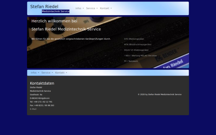Open the infos dropdown in top navigation
The width and height of the screenshot is (216, 135).
coord(80,8)
